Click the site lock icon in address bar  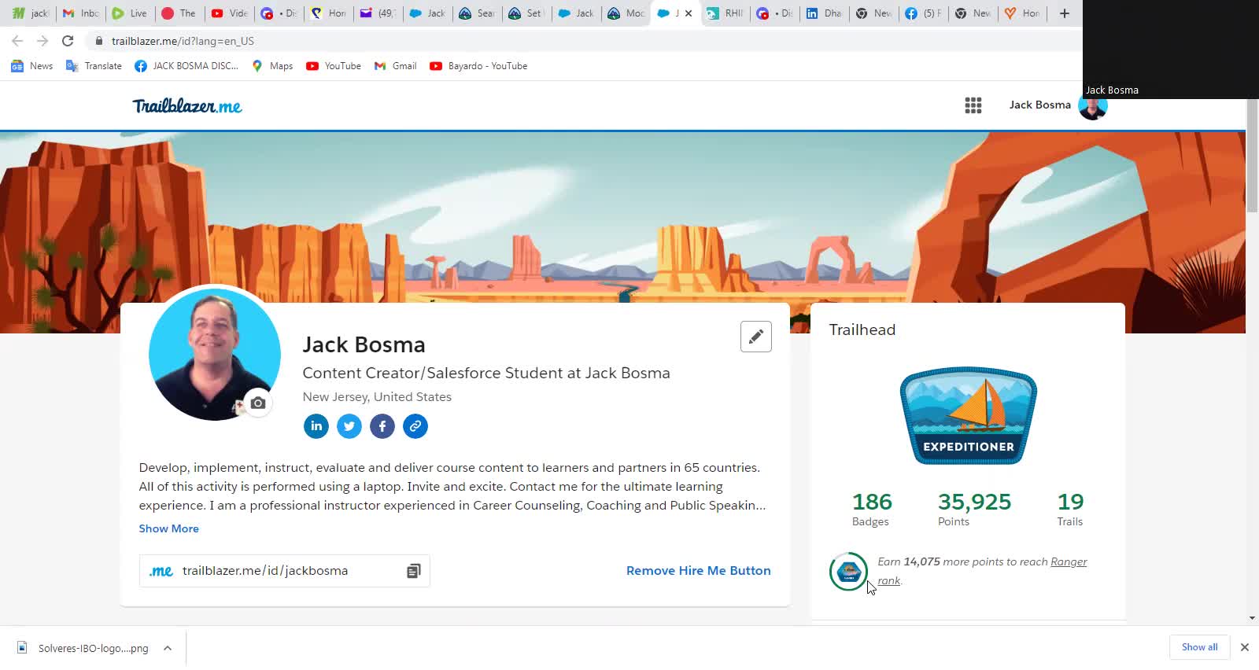pos(98,41)
